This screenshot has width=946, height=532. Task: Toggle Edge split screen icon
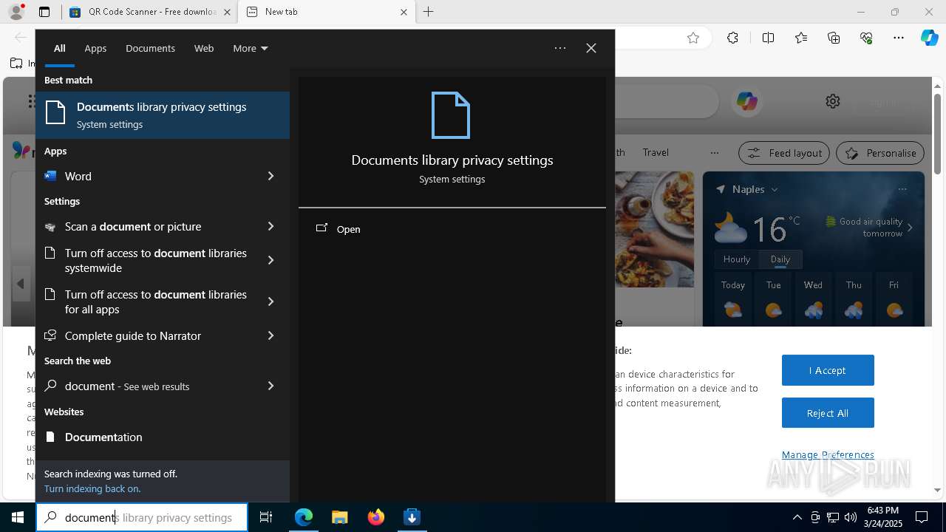pos(769,38)
